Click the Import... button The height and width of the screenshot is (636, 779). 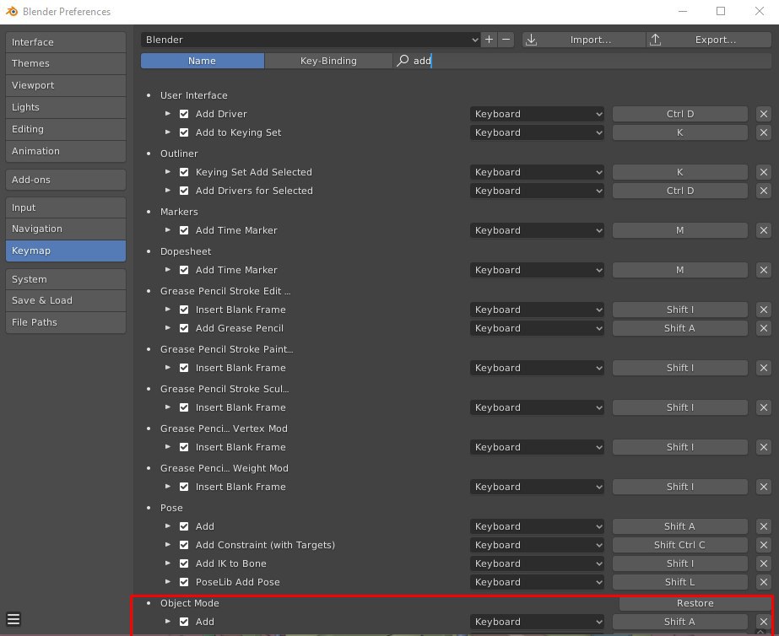coord(584,40)
